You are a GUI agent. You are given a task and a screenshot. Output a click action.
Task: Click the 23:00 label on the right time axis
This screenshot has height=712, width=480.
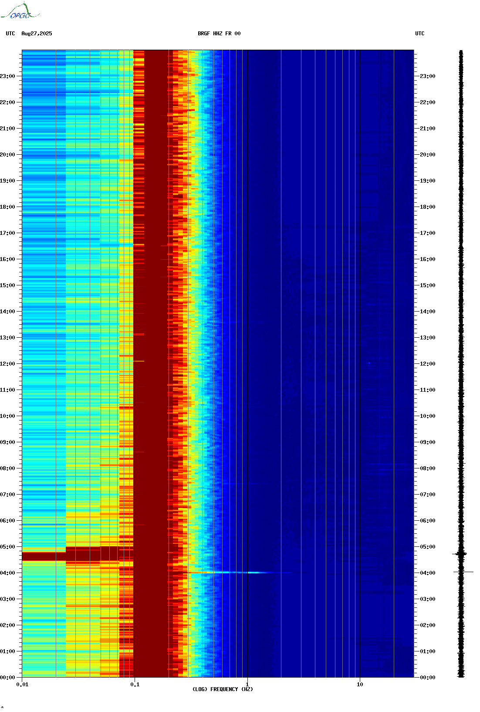(428, 76)
